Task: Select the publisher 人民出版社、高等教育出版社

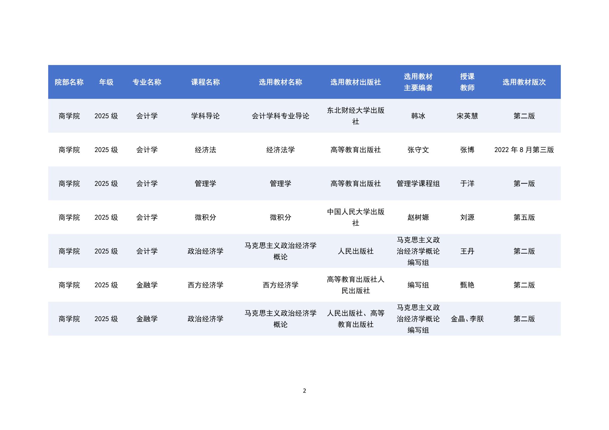Action: [x=356, y=319]
